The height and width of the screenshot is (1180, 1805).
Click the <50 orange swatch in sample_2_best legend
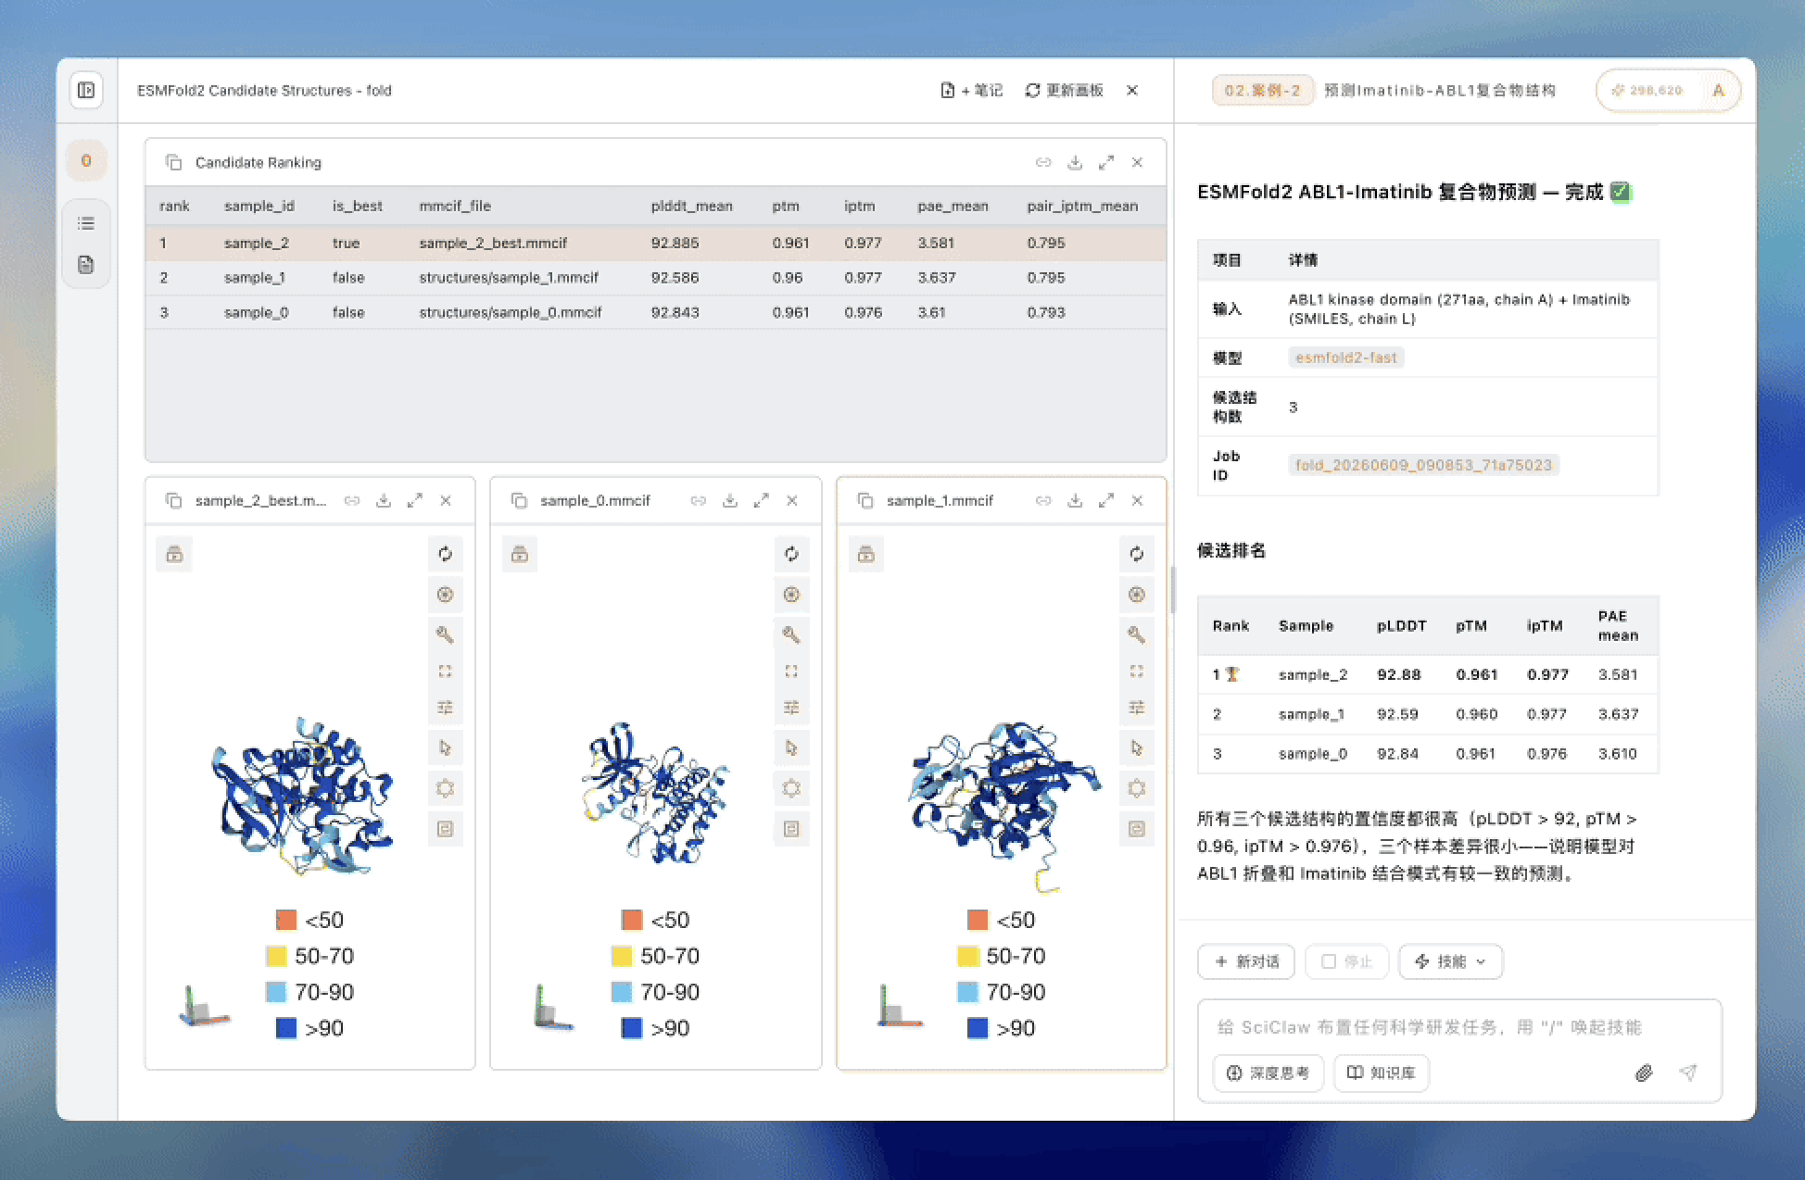286,920
